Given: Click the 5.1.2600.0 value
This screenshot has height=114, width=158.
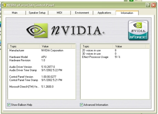Looking at the screenshot, I should coord(47,87).
